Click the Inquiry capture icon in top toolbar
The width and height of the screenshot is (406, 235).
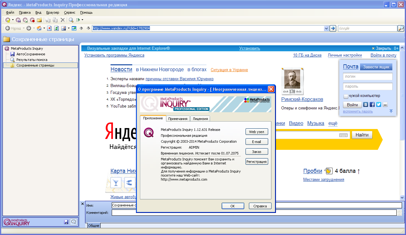[x=8, y=20]
